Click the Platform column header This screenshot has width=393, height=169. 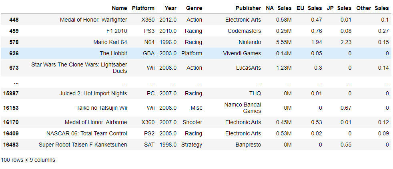(143, 8)
